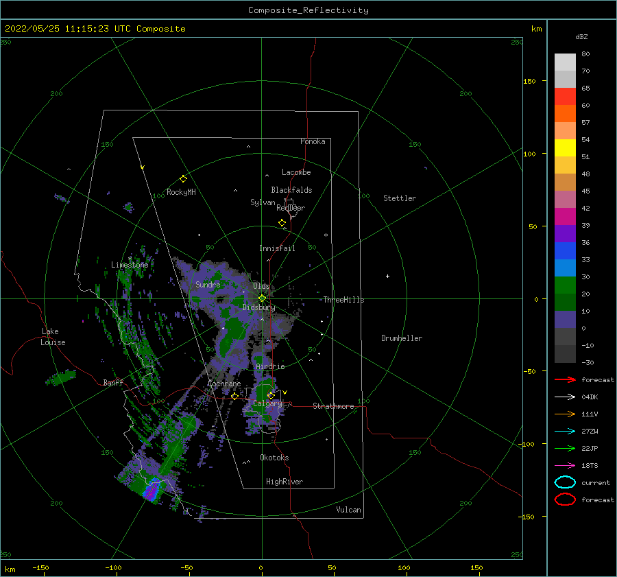617x577 pixels.
Task: Select the slate purple 10 dBZ swatch
Action: (565, 319)
